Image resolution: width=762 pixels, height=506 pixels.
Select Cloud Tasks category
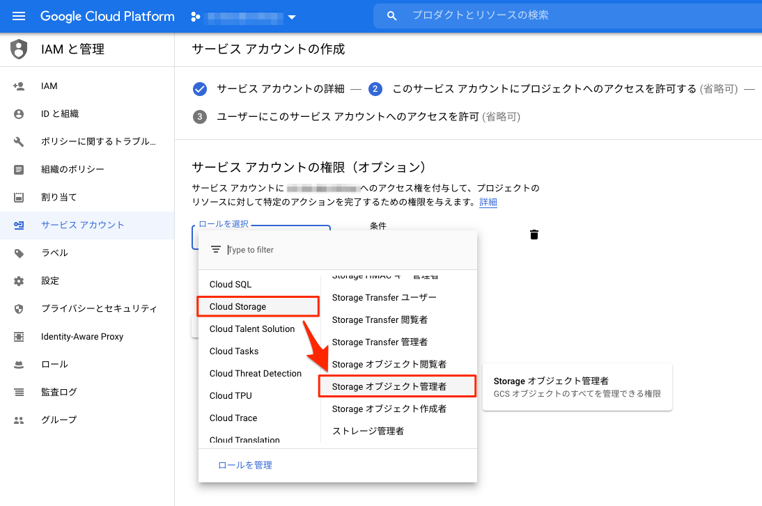[259, 351]
